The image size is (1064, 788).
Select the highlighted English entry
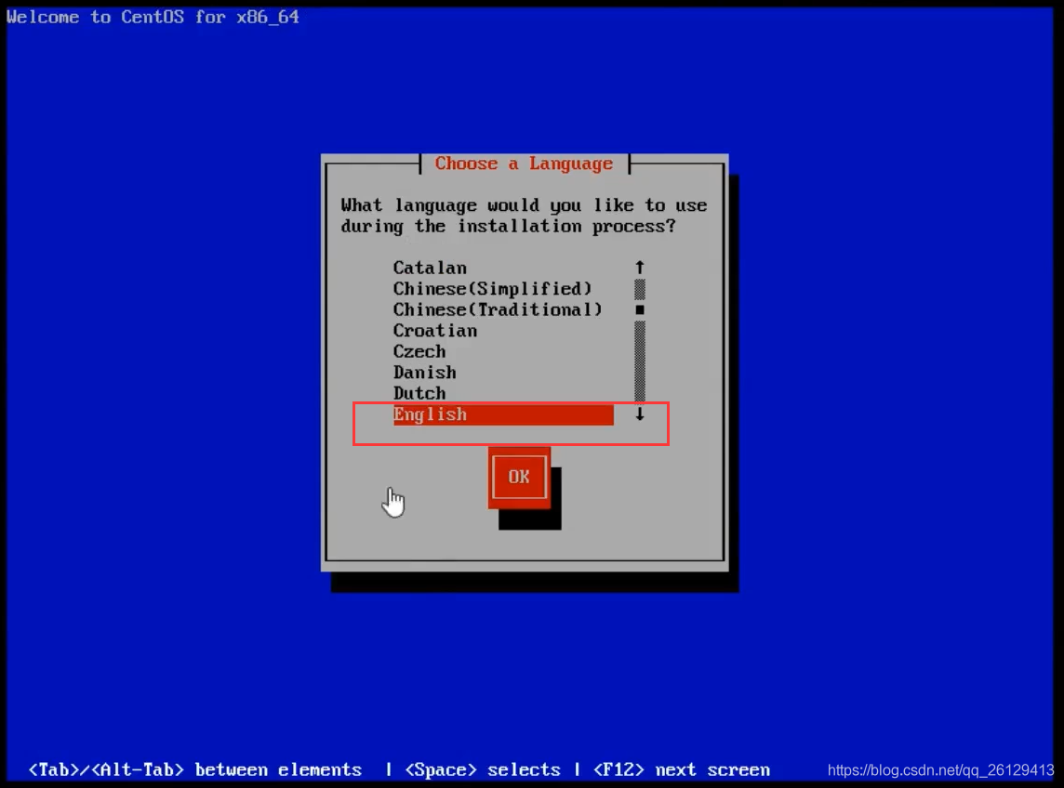point(503,414)
